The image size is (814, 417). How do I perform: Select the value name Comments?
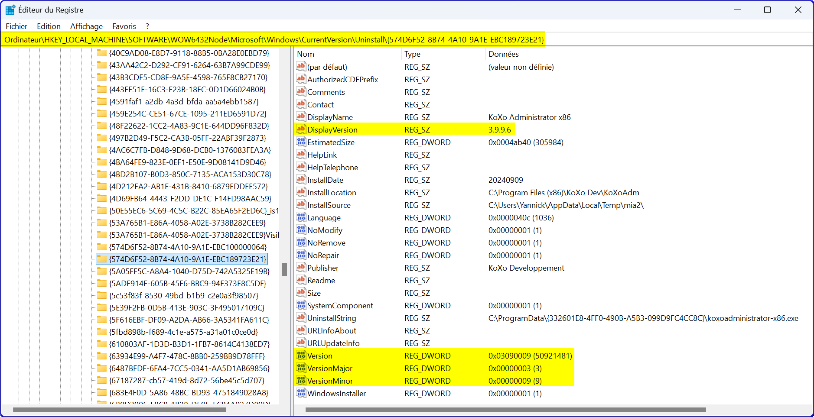pos(326,92)
